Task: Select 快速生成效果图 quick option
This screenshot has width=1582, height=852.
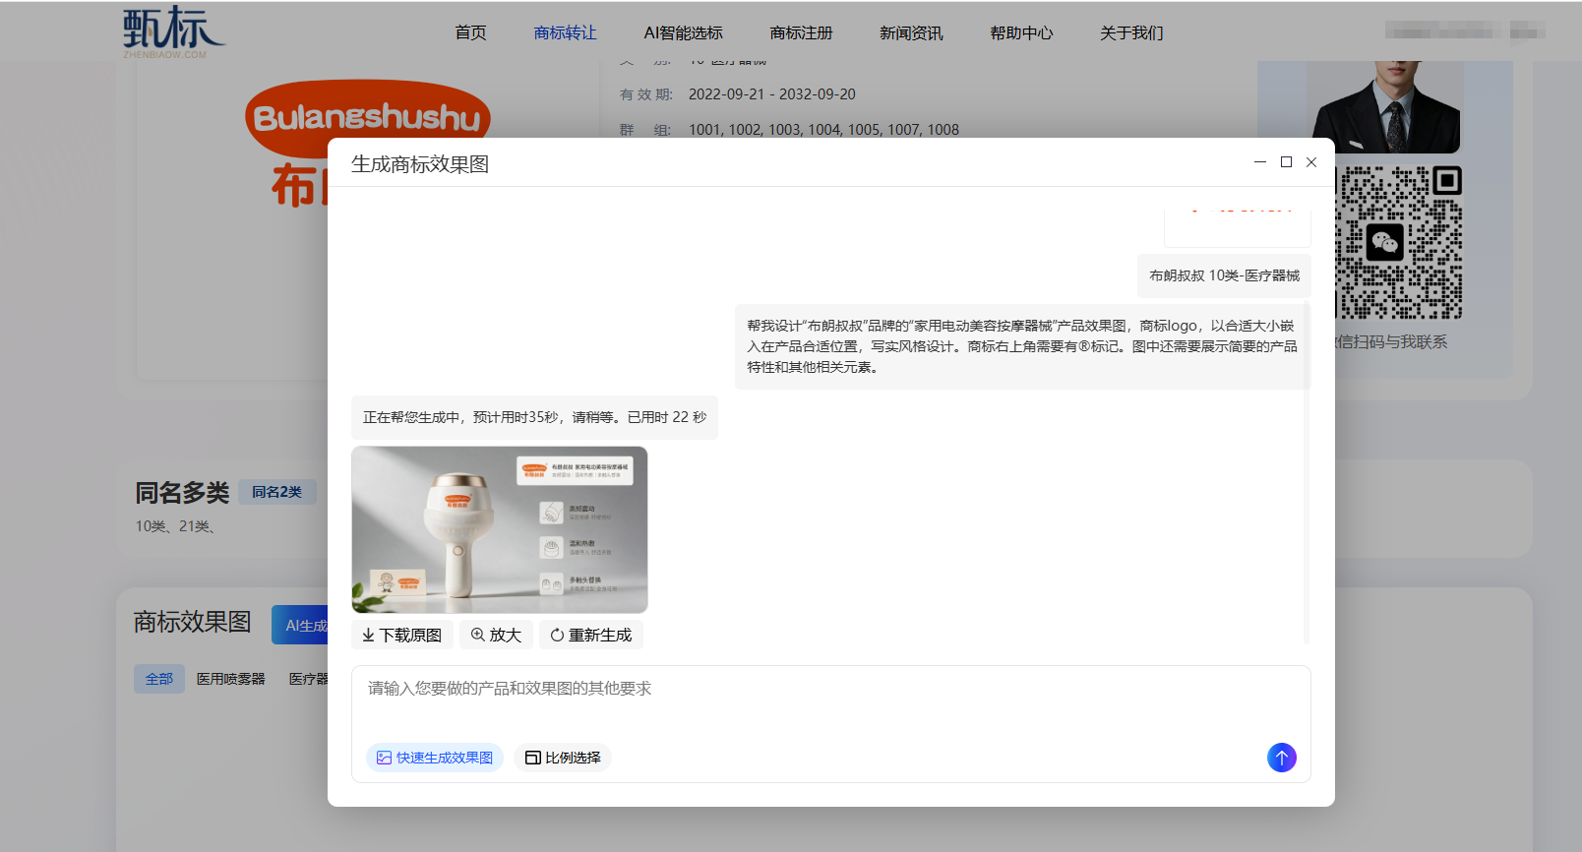Action: point(435,758)
